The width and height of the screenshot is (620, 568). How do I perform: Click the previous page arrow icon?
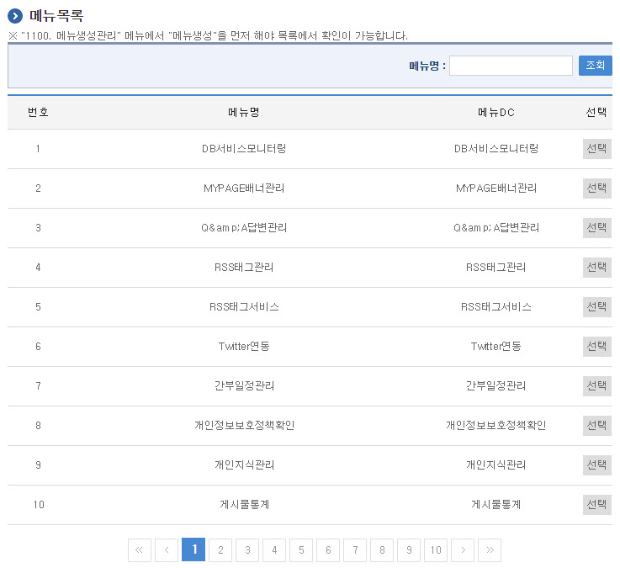pos(167,550)
